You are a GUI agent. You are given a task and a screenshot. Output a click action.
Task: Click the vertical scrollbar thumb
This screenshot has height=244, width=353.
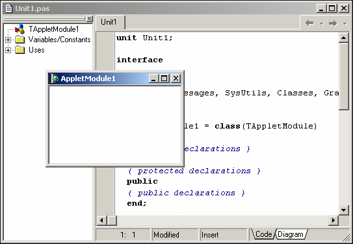343,77
